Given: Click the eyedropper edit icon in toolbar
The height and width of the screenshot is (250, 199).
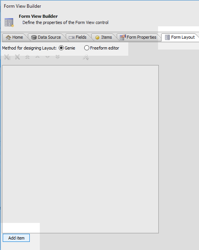Looking at the screenshot, I should click(x=86, y=57).
